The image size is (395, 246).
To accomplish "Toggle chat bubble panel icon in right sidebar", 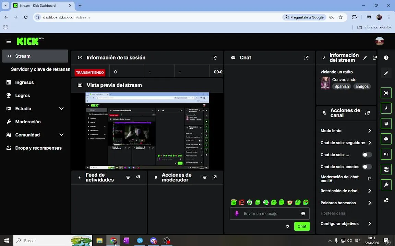I will [x=386, y=139].
